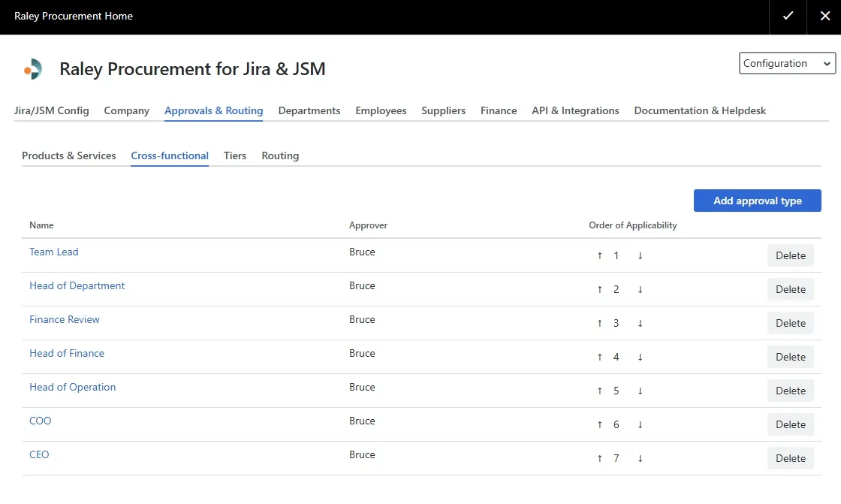Switch to Products & Services subtab
Screen dimensions: 841x504
coord(68,155)
